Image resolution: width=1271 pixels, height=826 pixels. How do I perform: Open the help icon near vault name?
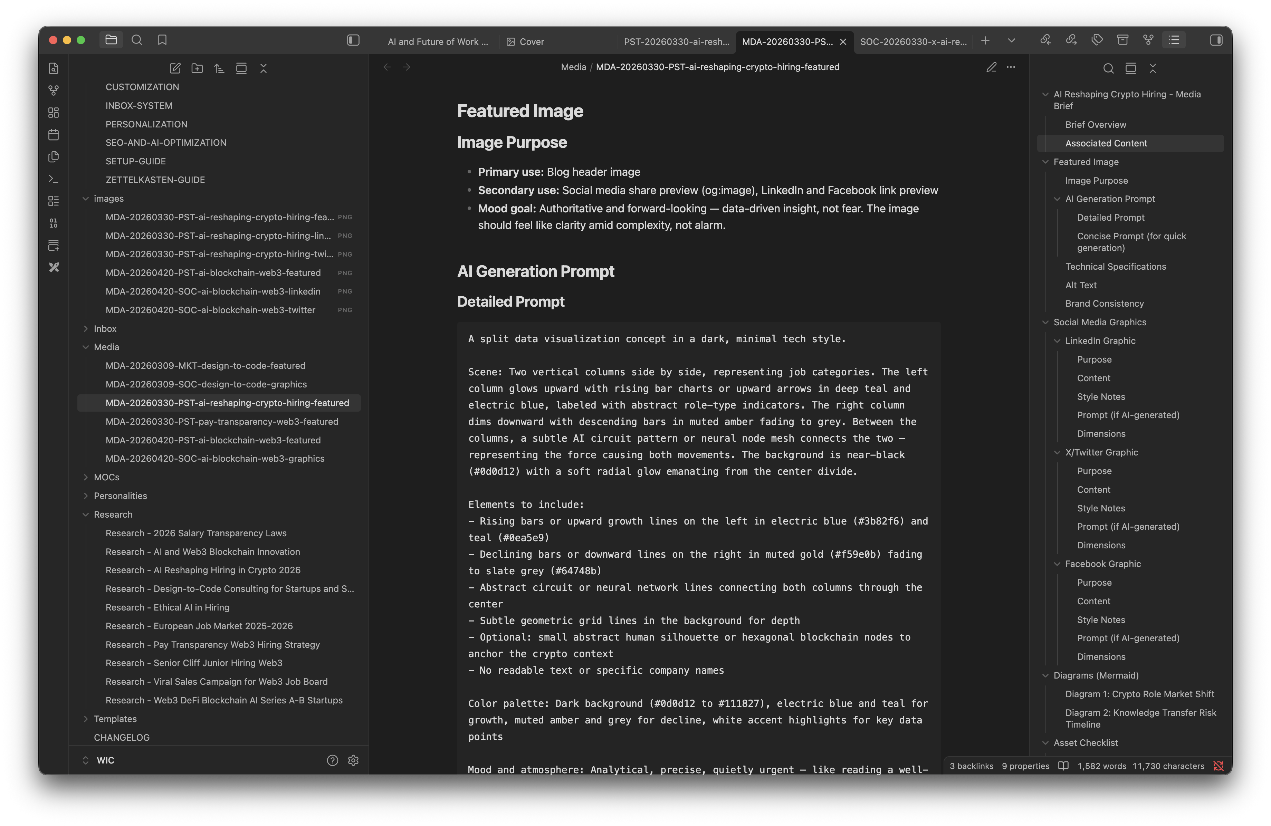pyautogui.click(x=332, y=760)
